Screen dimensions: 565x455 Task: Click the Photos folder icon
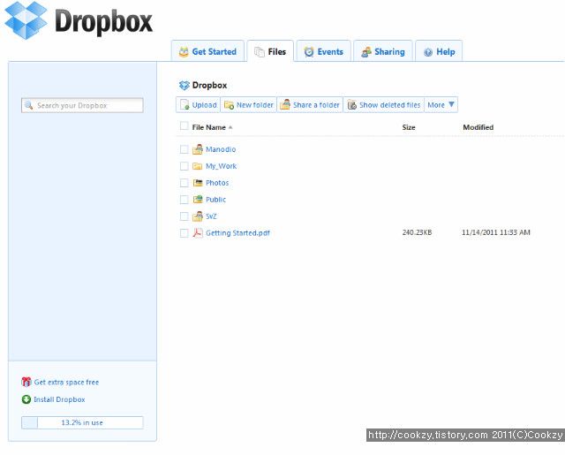pyautogui.click(x=198, y=183)
